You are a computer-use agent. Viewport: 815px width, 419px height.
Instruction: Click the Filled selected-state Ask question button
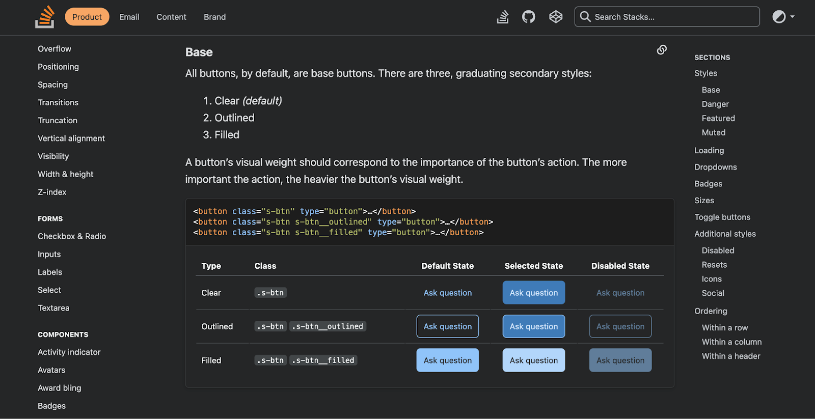tap(533, 360)
